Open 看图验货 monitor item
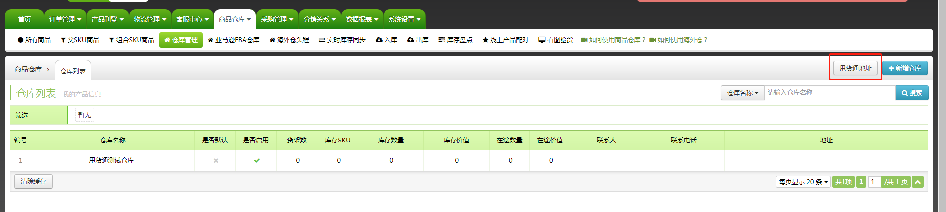The height and width of the screenshot is (212, 946). (x=556, y=40)
